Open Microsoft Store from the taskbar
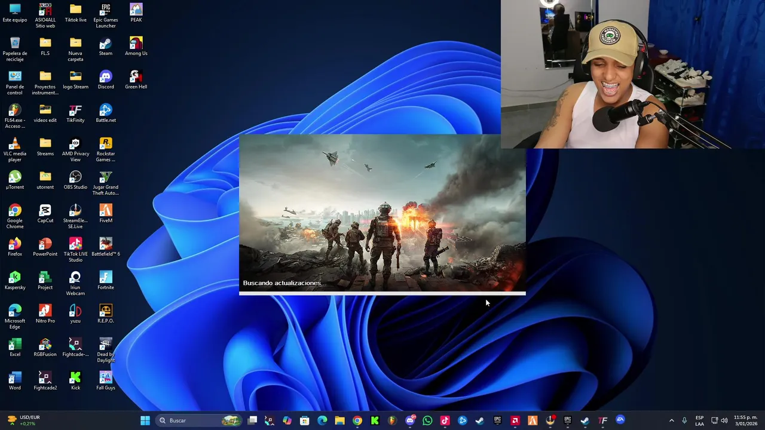The height and width of the screenshot is (430, 765). click(305, 420)
